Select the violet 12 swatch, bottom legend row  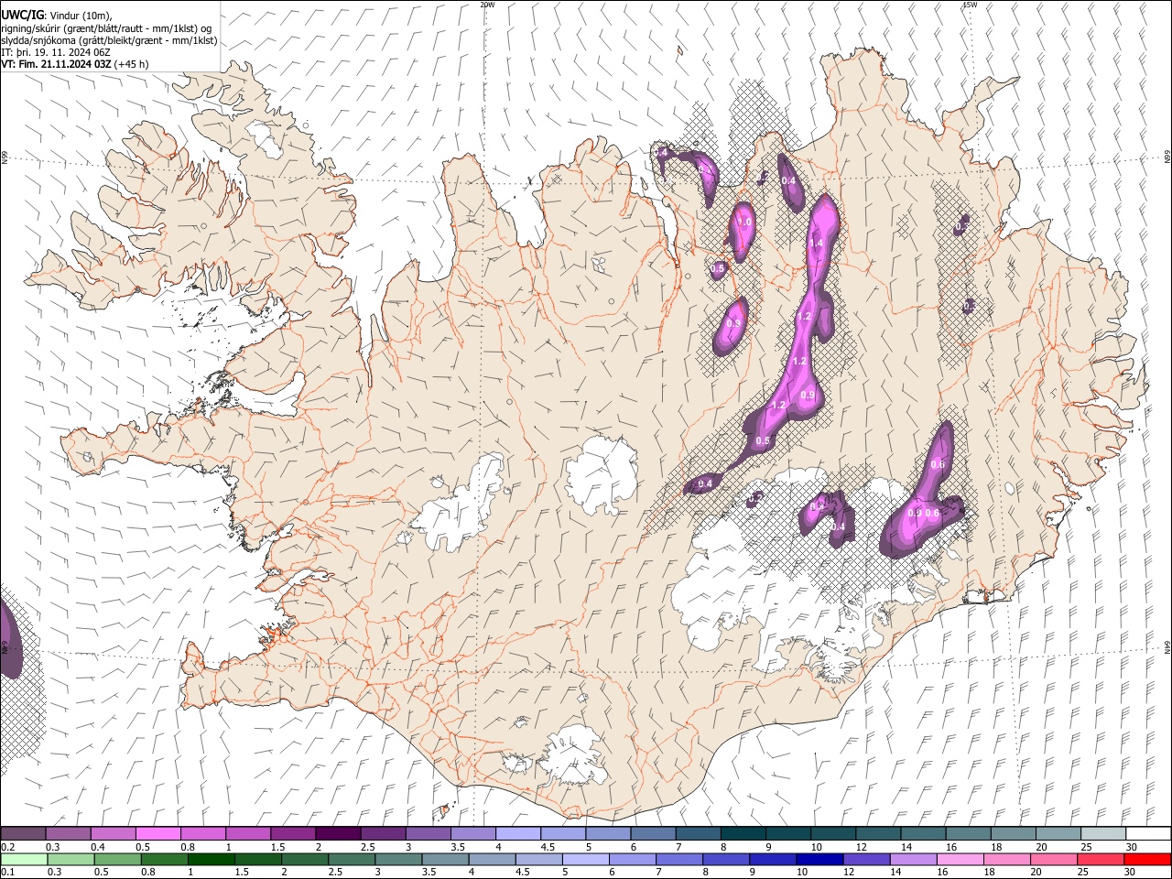865,859
